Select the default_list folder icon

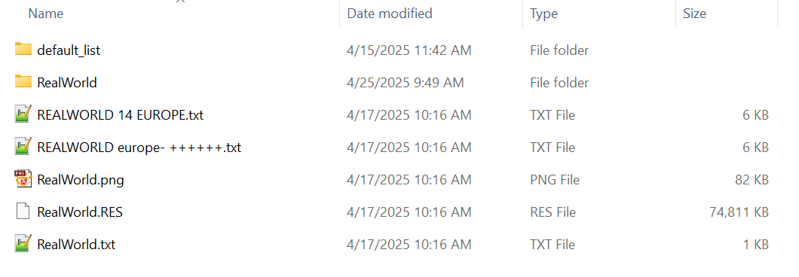tap(23, 50)
